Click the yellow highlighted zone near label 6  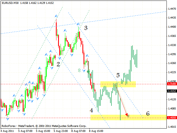(x=128, y=117)
